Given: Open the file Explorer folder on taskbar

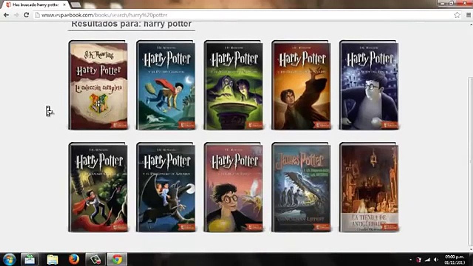Looking at the screenshot, I should (52, 259).
